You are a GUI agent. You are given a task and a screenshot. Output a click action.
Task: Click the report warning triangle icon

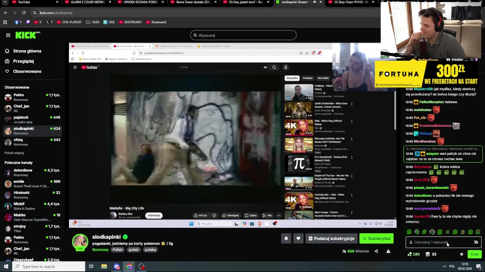(388, 251)
